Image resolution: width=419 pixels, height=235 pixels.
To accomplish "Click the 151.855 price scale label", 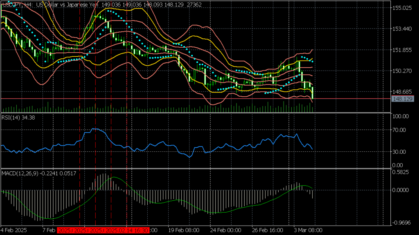I will coord(402,50).
